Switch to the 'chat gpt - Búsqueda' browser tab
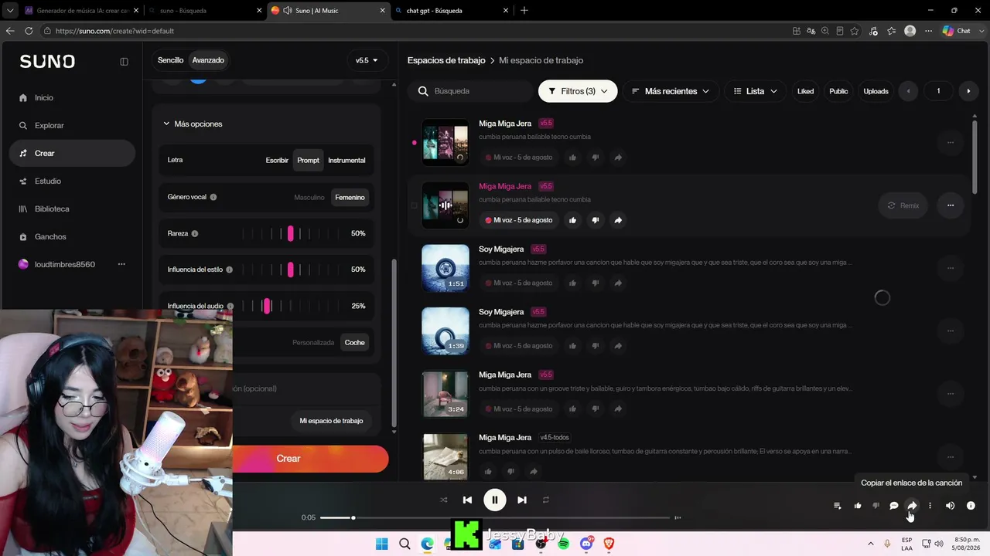 click(451, 11)
